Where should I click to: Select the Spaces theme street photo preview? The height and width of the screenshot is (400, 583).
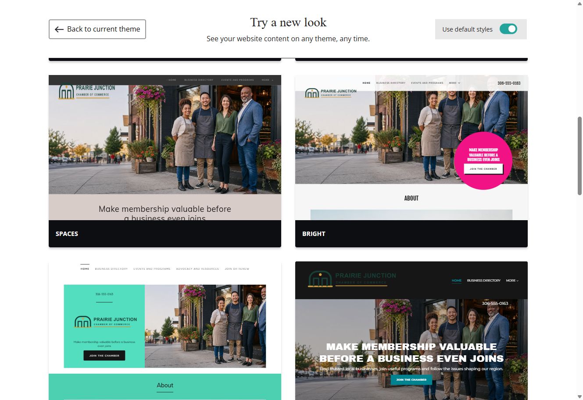(165, 139)
